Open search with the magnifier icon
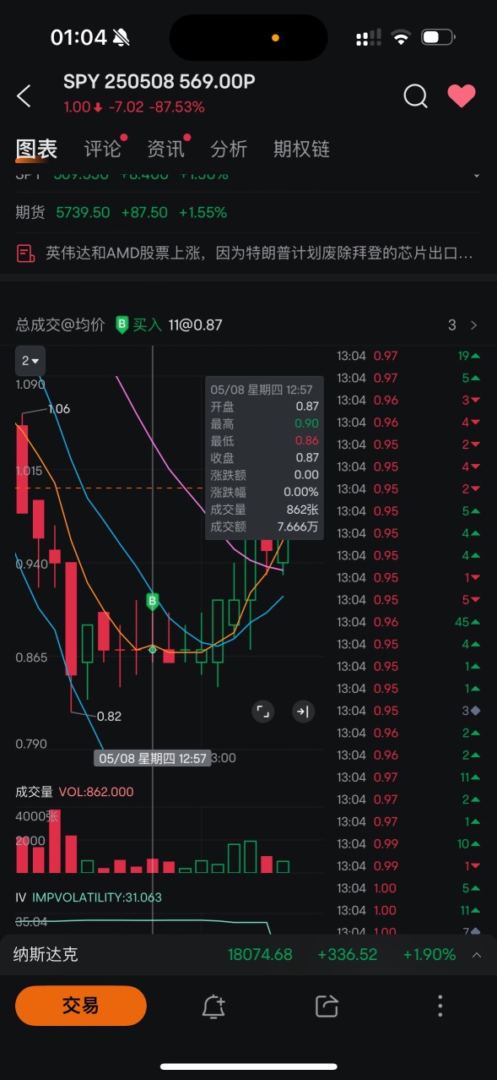 415,96
